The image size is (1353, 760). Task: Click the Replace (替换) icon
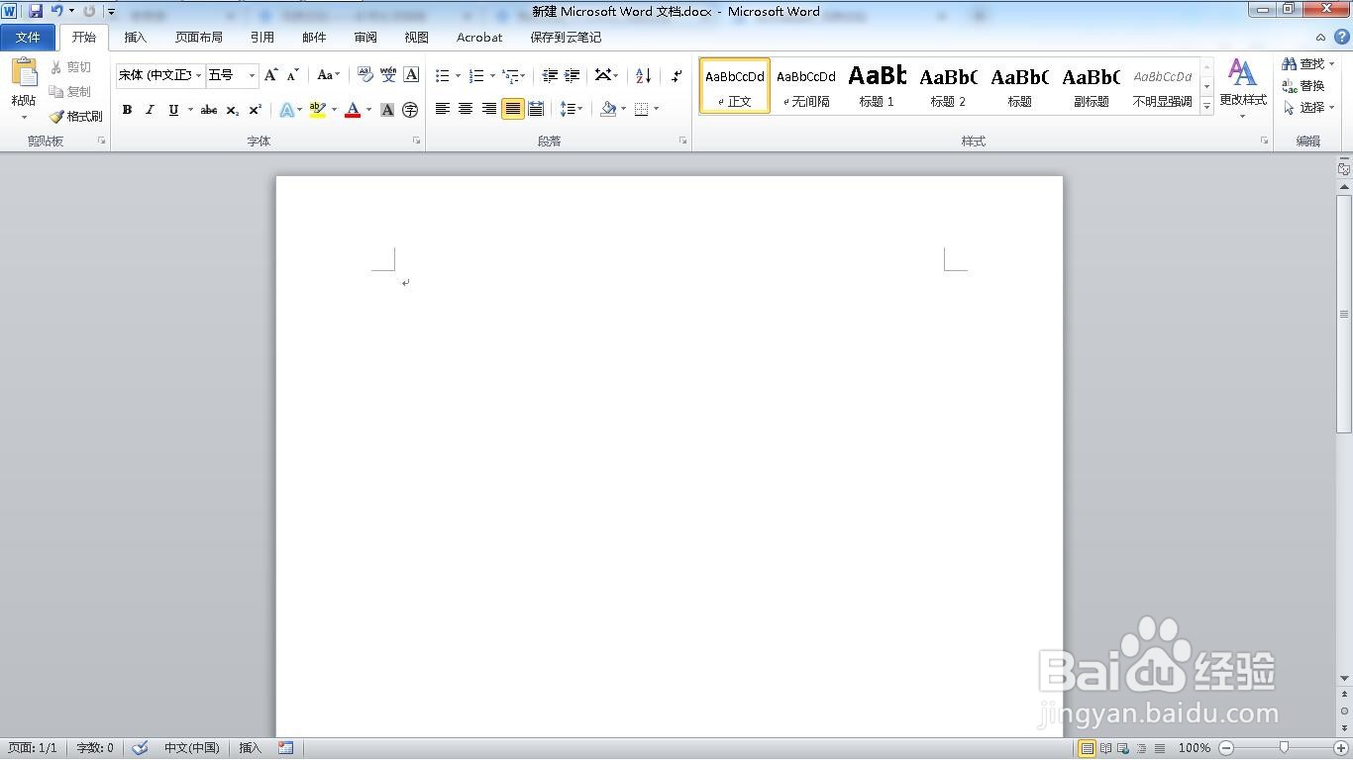[1290, 86]
